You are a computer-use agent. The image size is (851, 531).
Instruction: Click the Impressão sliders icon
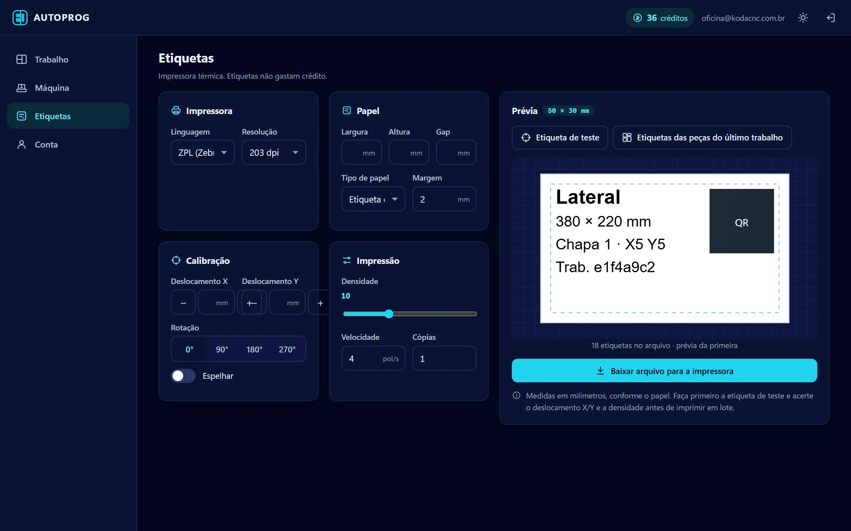347,260
